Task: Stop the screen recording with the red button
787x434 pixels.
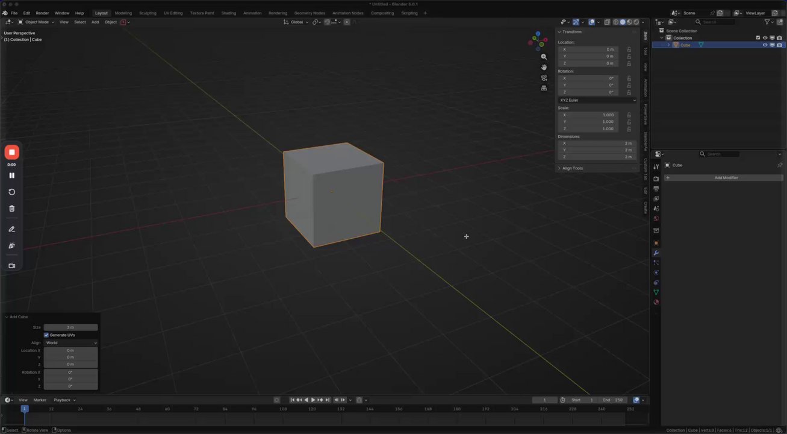Action: (x=11, y=152)
